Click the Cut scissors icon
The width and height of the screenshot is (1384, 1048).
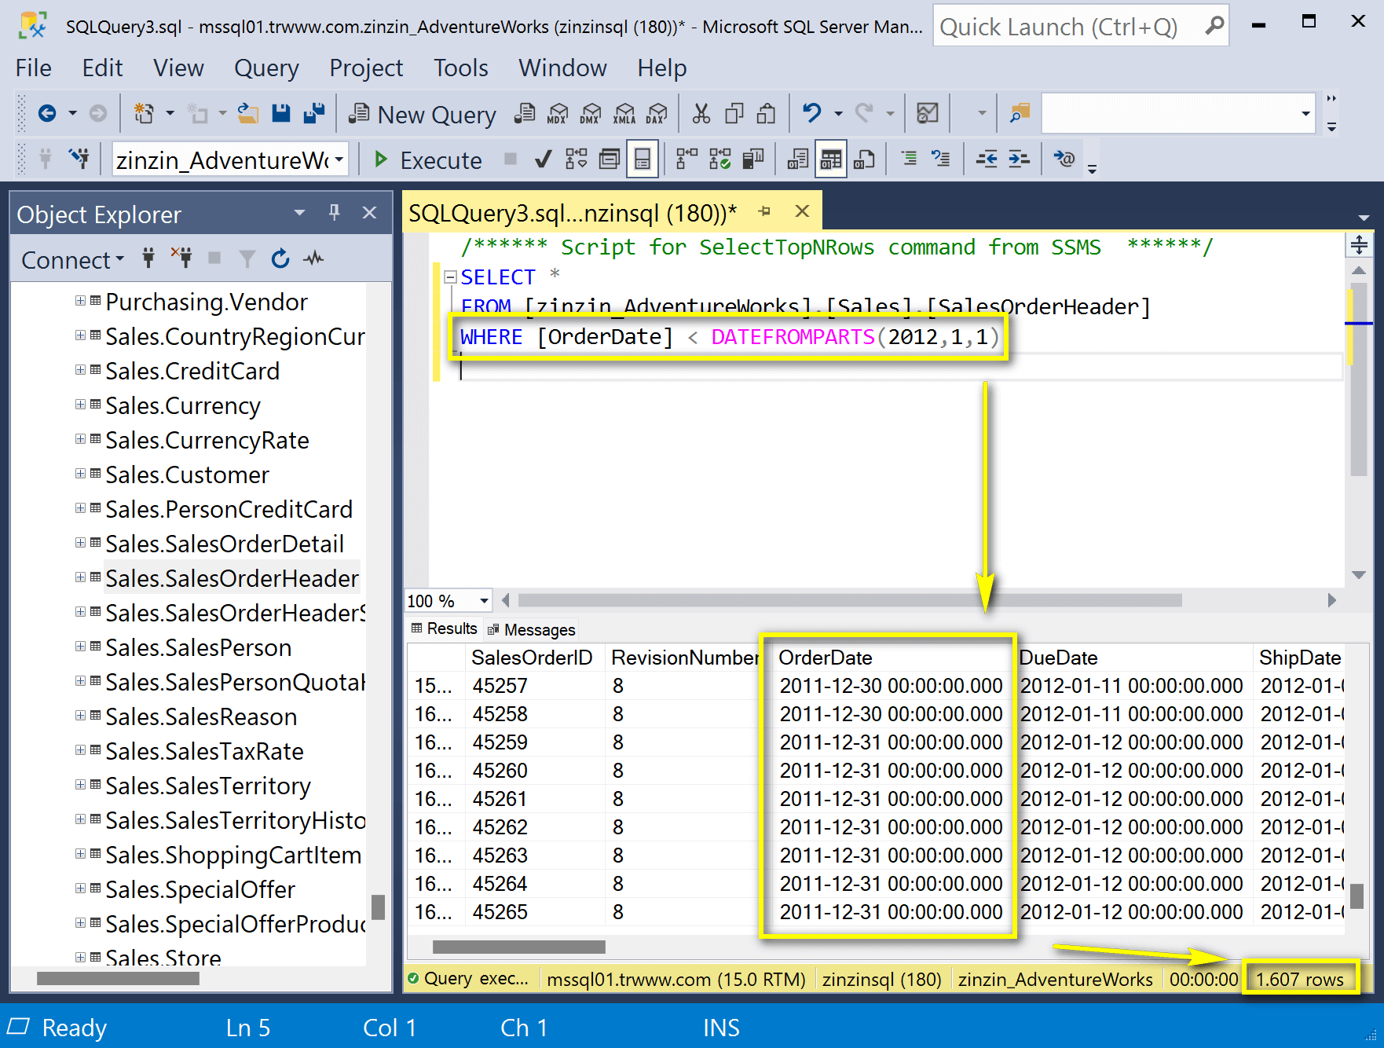(x=701, y=114)
